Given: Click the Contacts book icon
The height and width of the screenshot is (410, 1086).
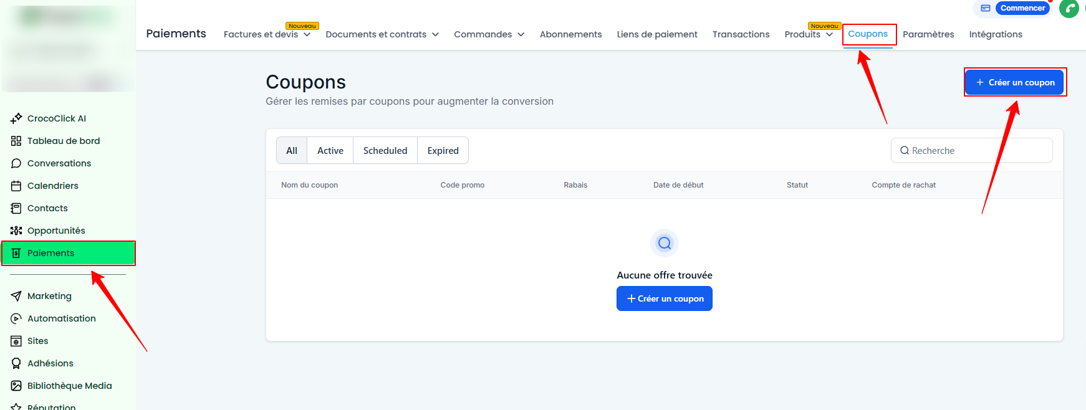Looking at the screenshot, I should click(16, 208).
